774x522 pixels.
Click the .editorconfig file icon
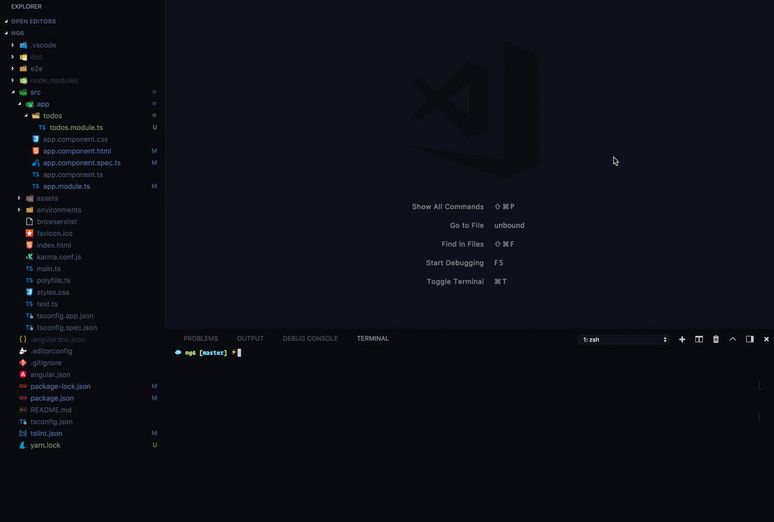coord(23,351)
